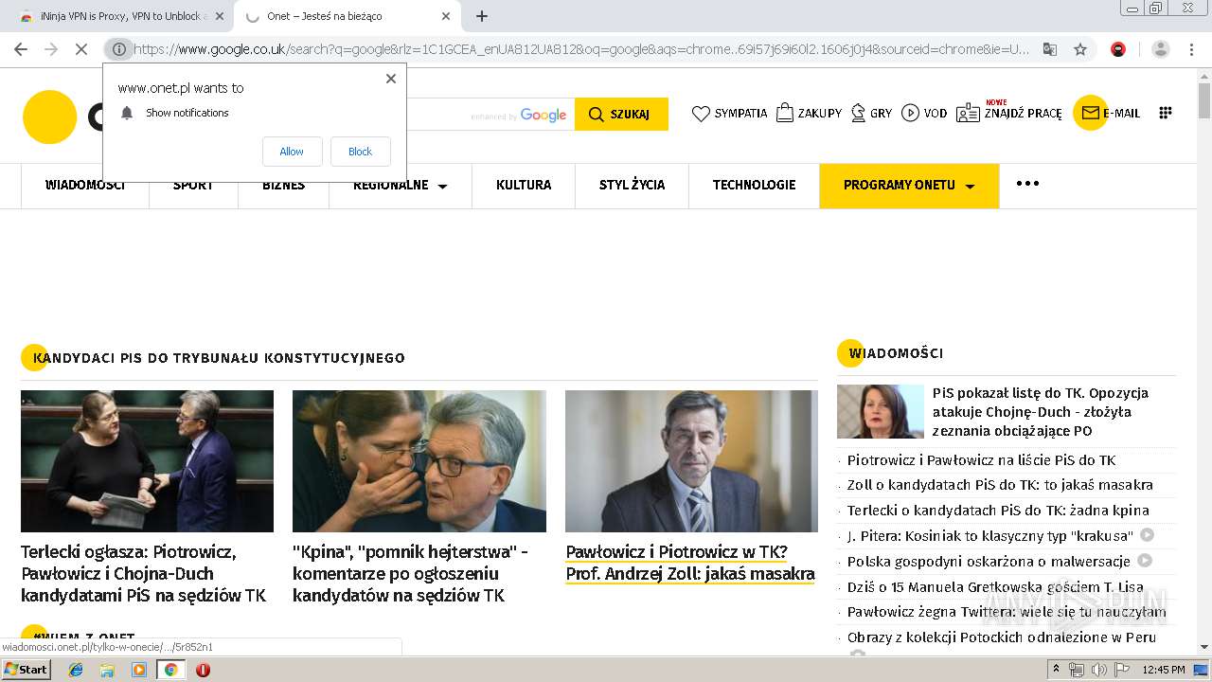Screen dimensions: 1212x682
Task: Launch Internet Explorer from taskbar
Action: pos(76,670)
